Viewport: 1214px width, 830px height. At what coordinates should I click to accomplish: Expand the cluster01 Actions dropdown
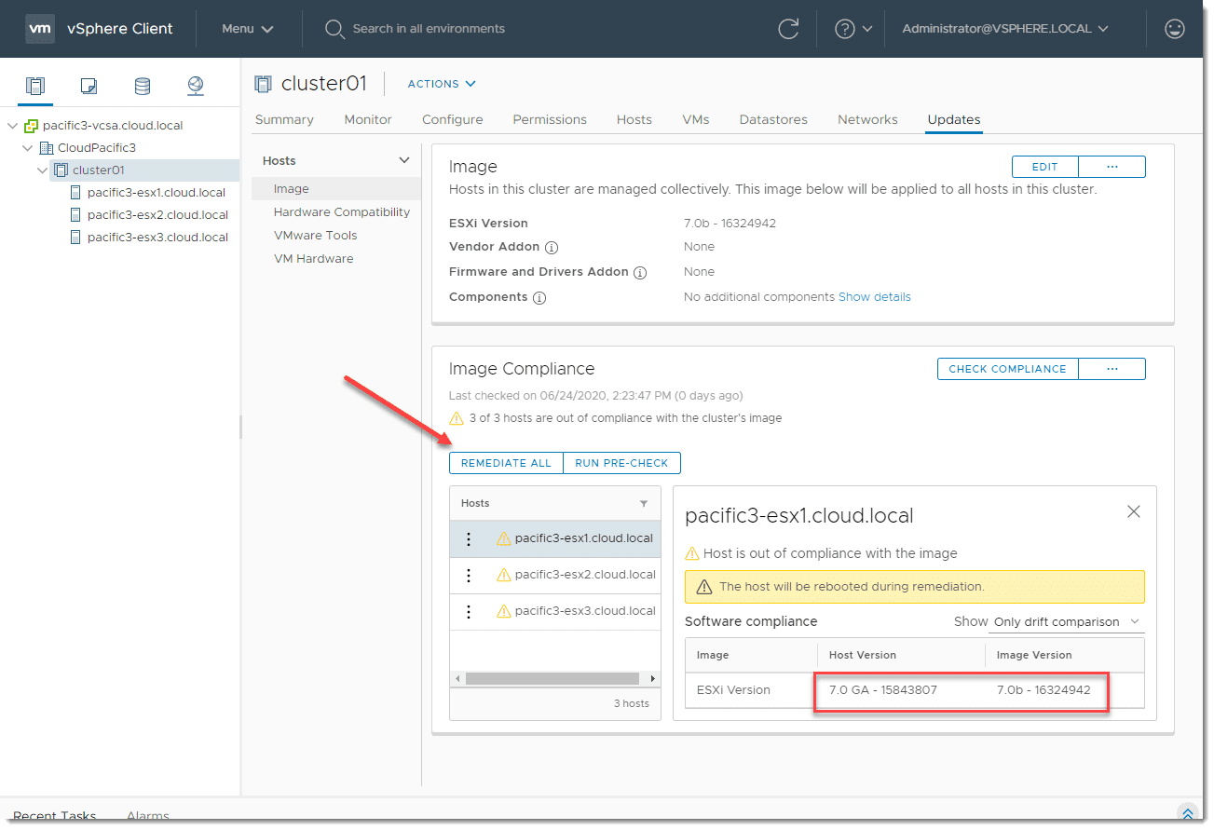pos(442,84)
